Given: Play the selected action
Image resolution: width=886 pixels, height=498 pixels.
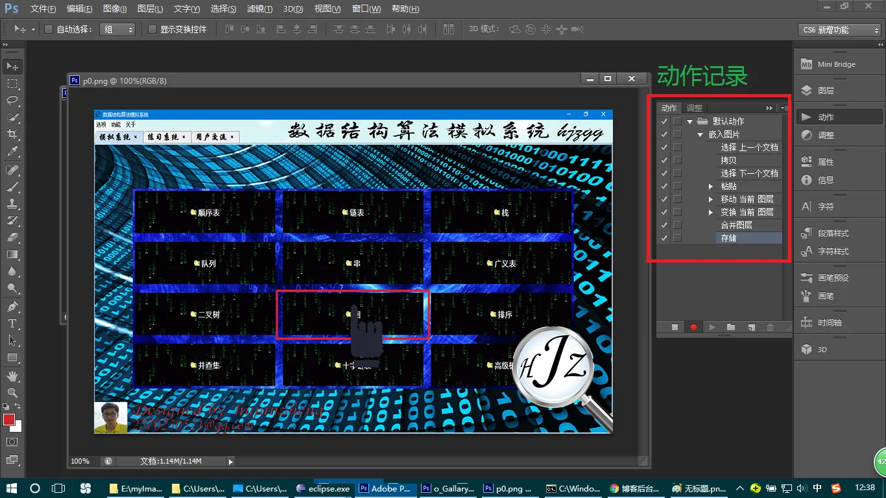Looking at the screenshot, I should point(712,327).
